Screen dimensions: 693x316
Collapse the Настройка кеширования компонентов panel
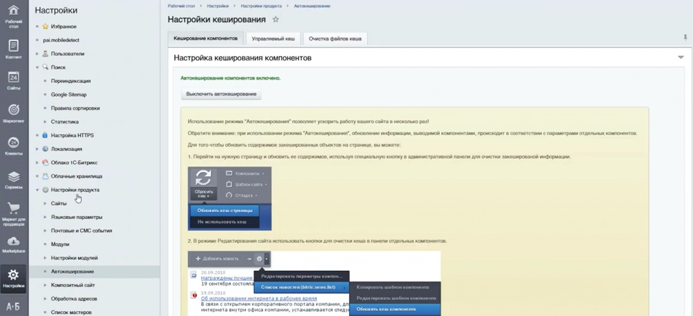(x=681, y=58)
